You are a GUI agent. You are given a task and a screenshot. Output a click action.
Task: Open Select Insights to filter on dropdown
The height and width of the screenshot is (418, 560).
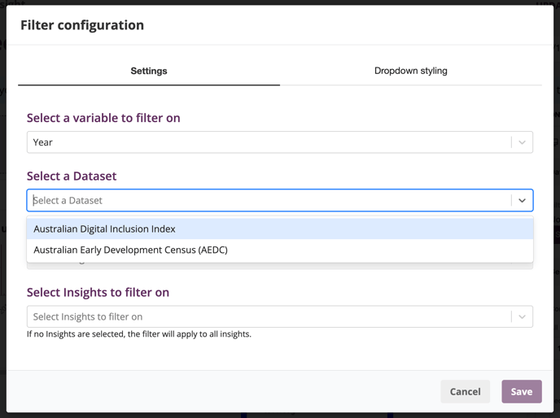pyautogui.click(x=280, y=316)
